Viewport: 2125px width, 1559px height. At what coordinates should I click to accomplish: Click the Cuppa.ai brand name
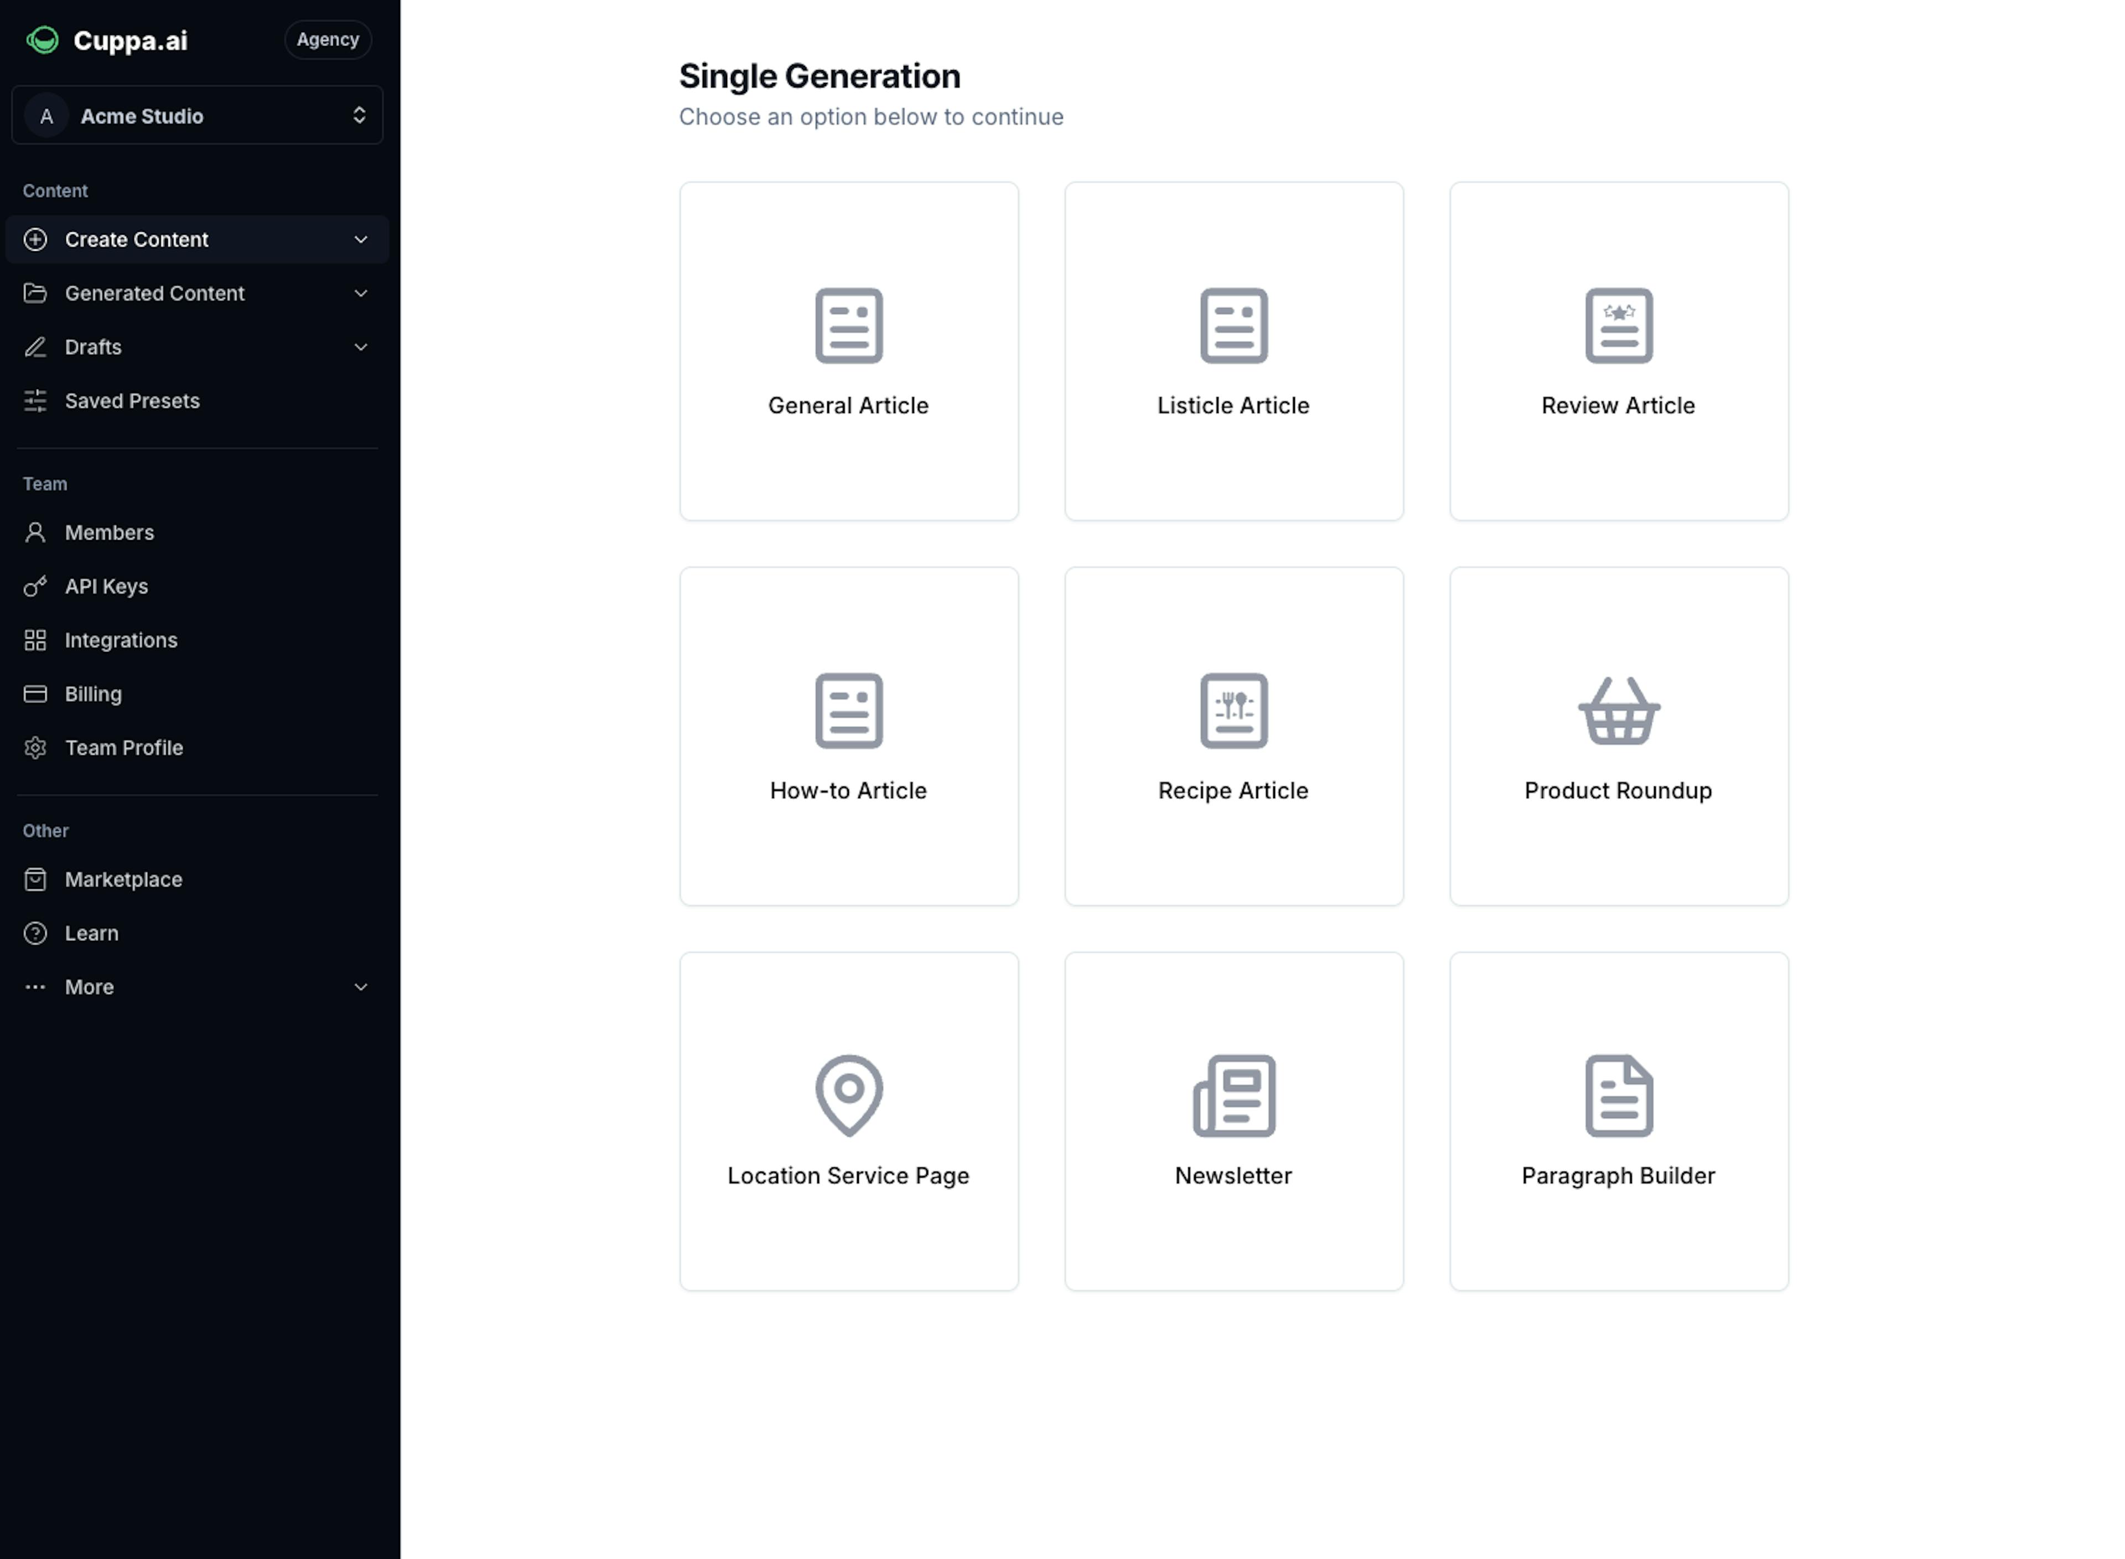[130, 40]
